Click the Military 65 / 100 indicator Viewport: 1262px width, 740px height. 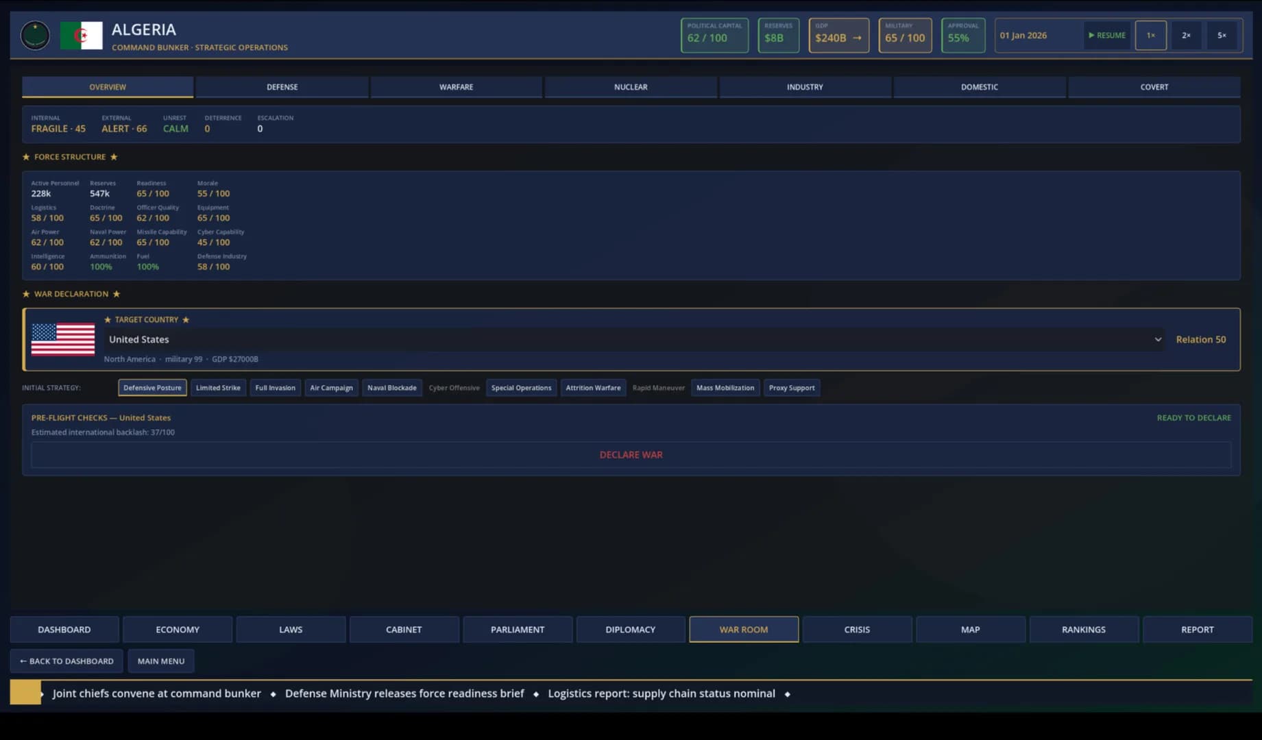905,36
